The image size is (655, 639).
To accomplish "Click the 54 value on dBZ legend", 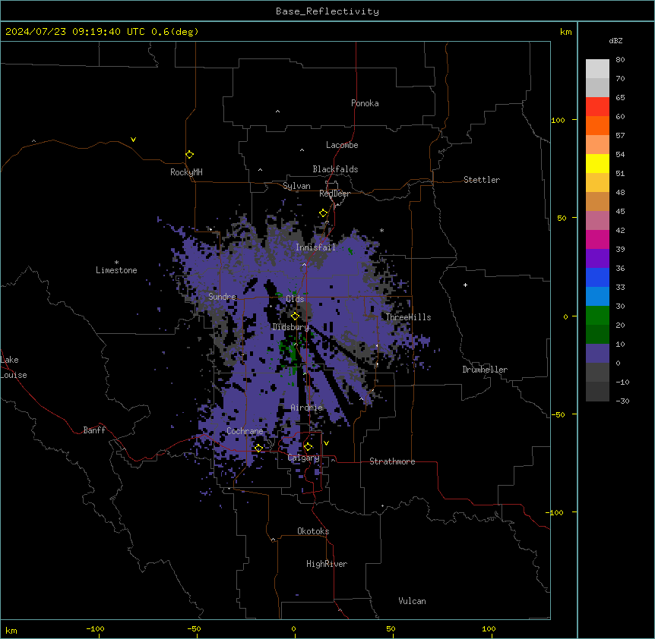I will (x=620, y=154).
